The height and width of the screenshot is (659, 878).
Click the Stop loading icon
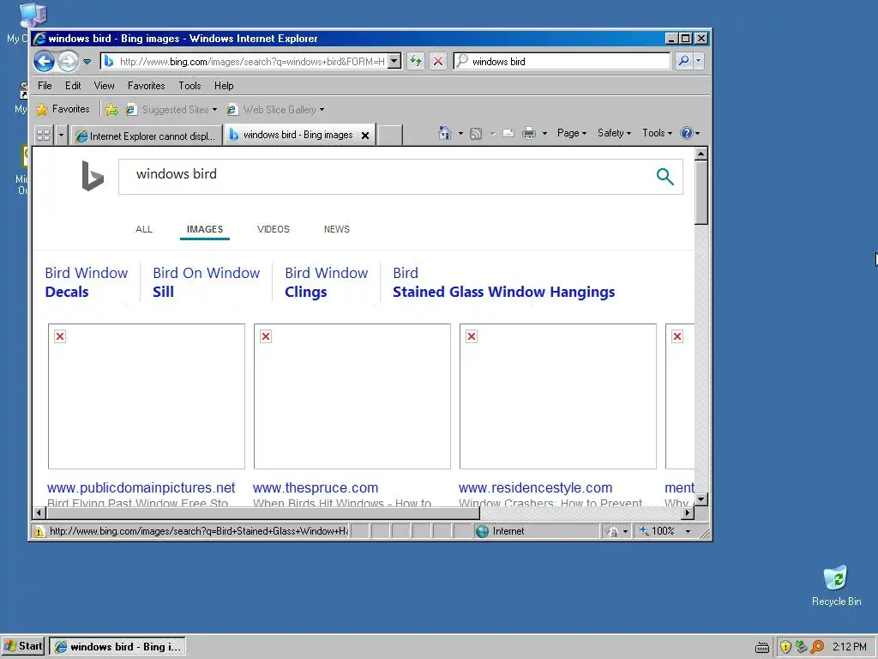pyautogui.click(x=438, y=61)
